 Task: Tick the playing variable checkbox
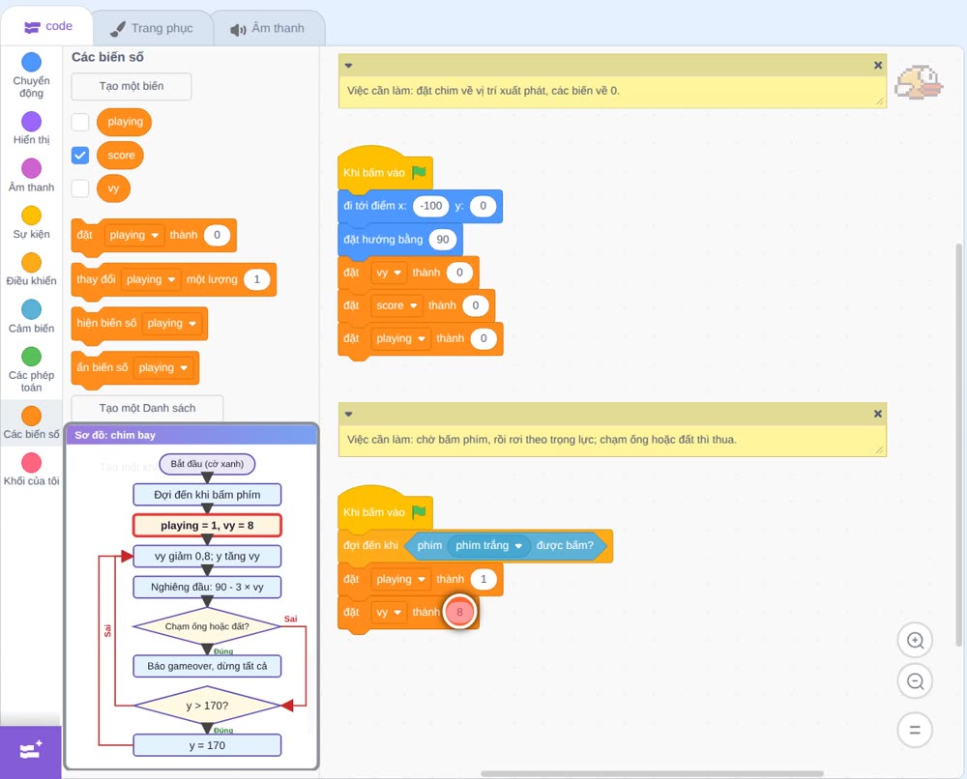80,122
